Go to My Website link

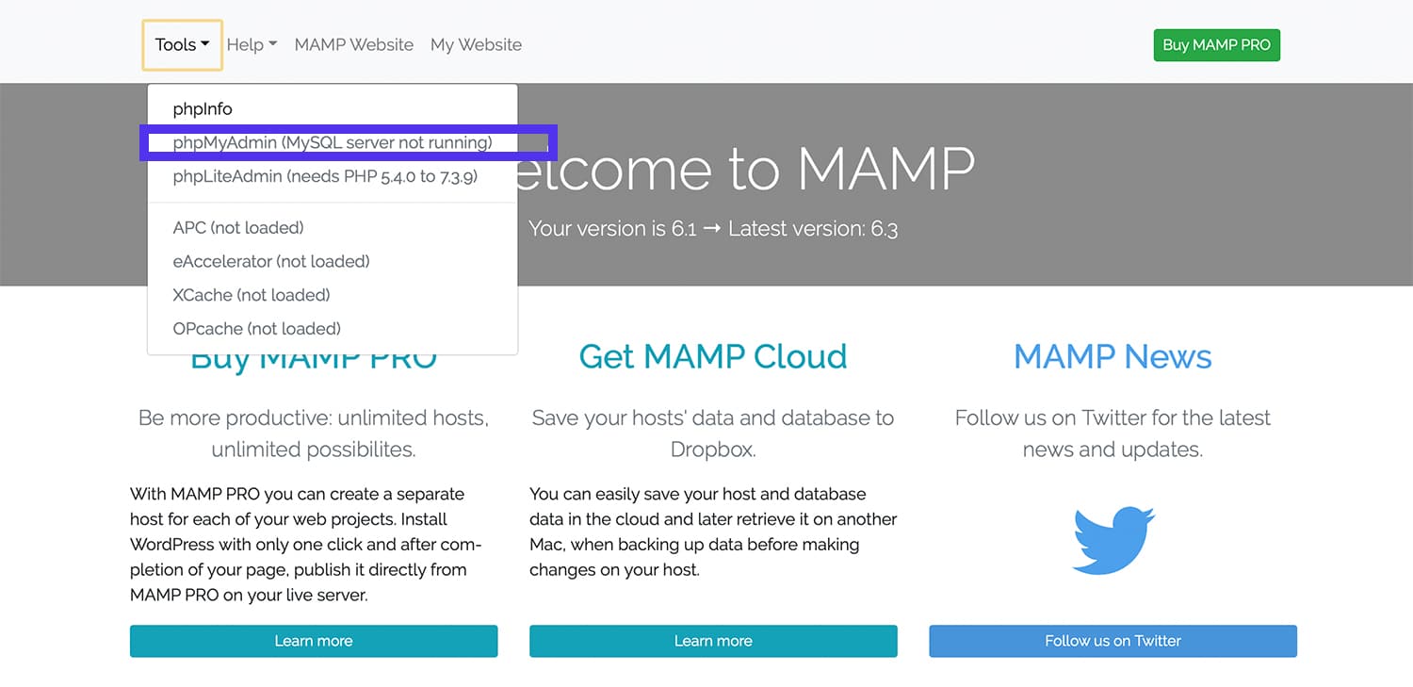point(476,44)
